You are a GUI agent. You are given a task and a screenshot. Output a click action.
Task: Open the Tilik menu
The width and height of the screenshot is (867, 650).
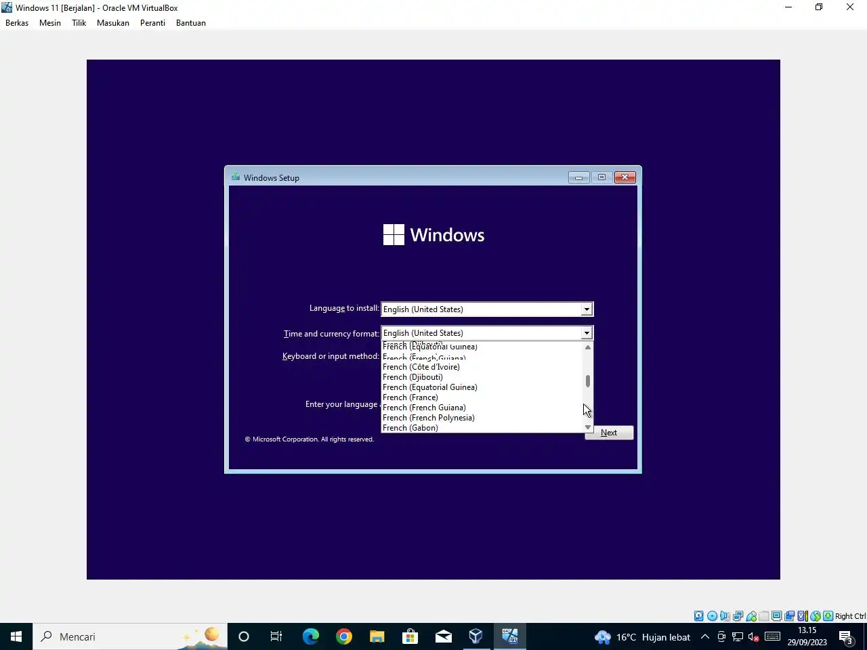(x=79, y=22)
